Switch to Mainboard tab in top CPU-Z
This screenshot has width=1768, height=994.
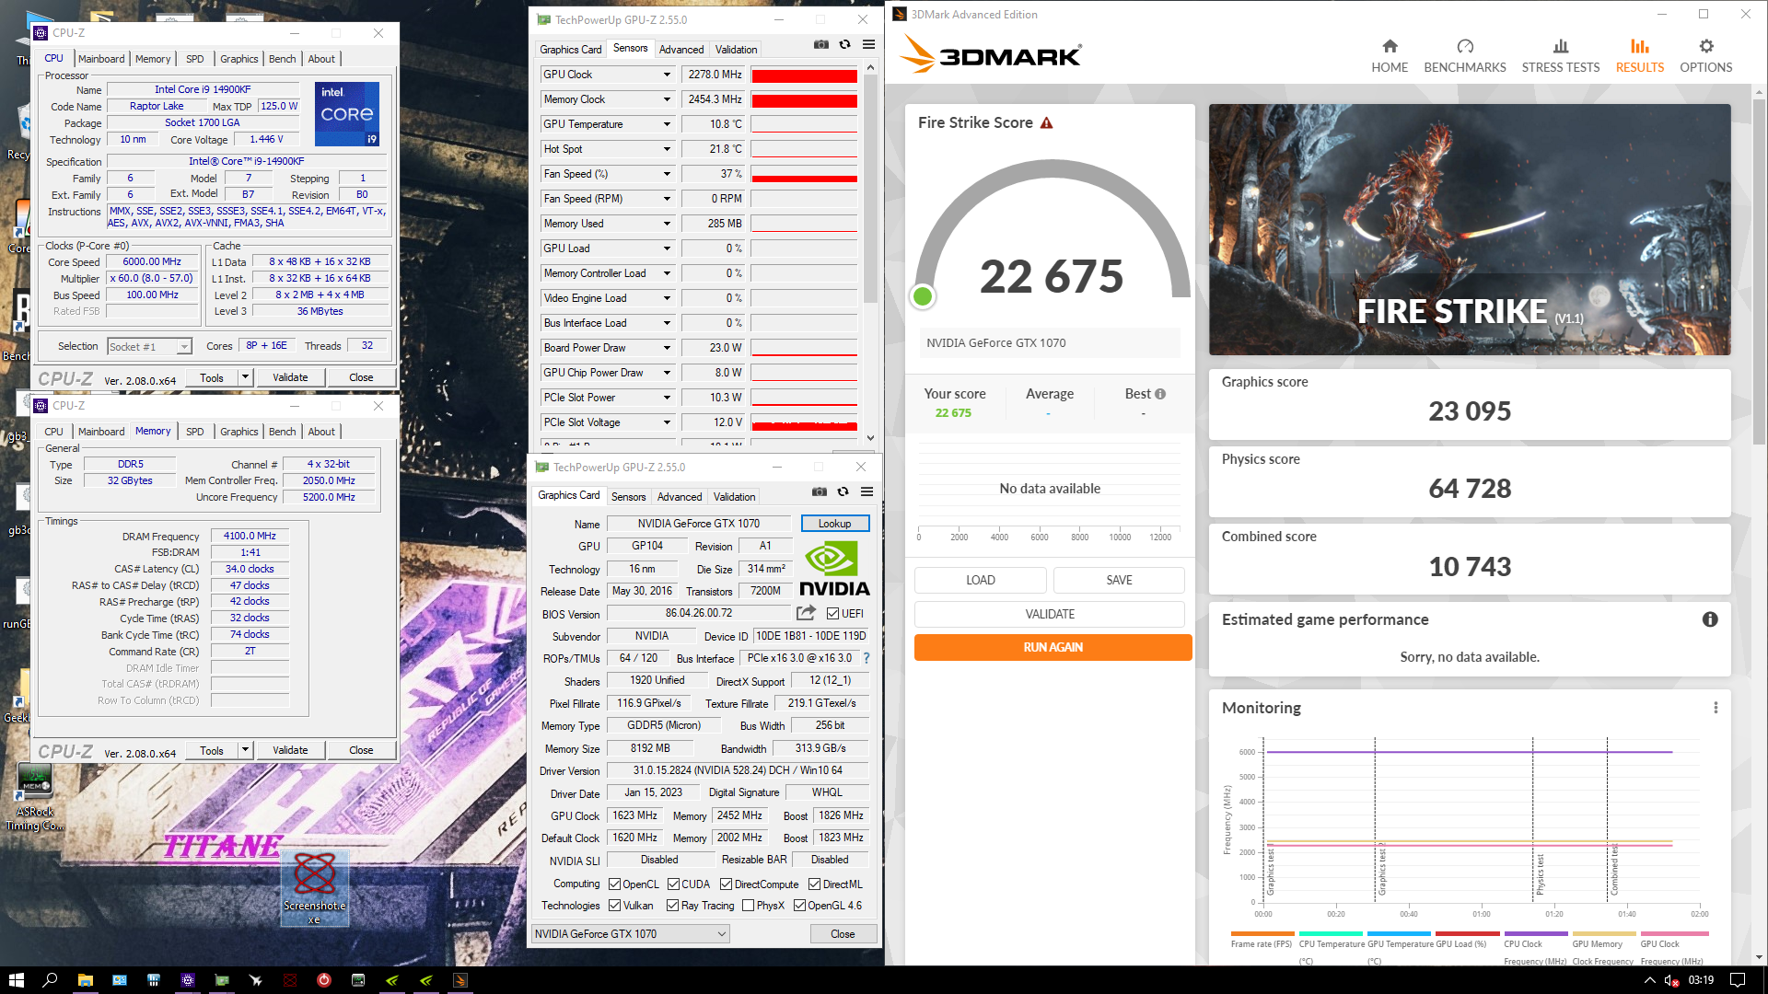[101, 59]
